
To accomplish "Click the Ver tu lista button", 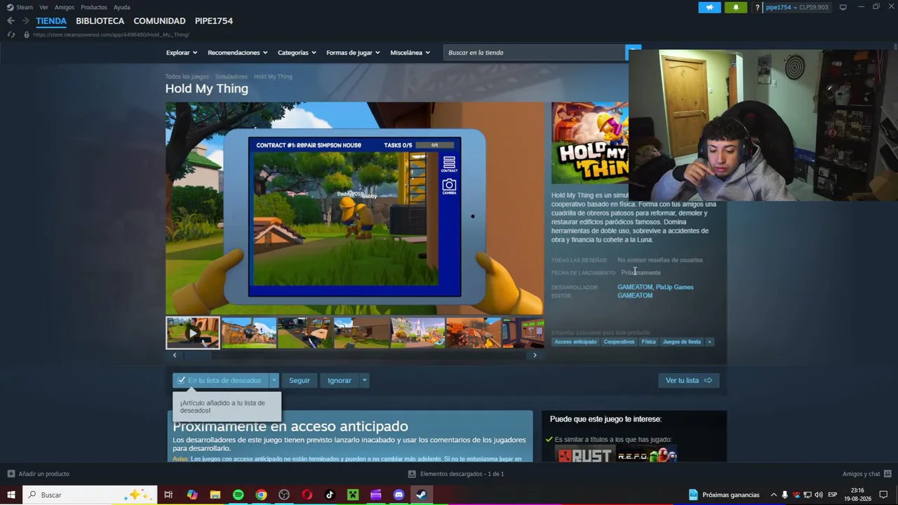I will pos(689,380).
